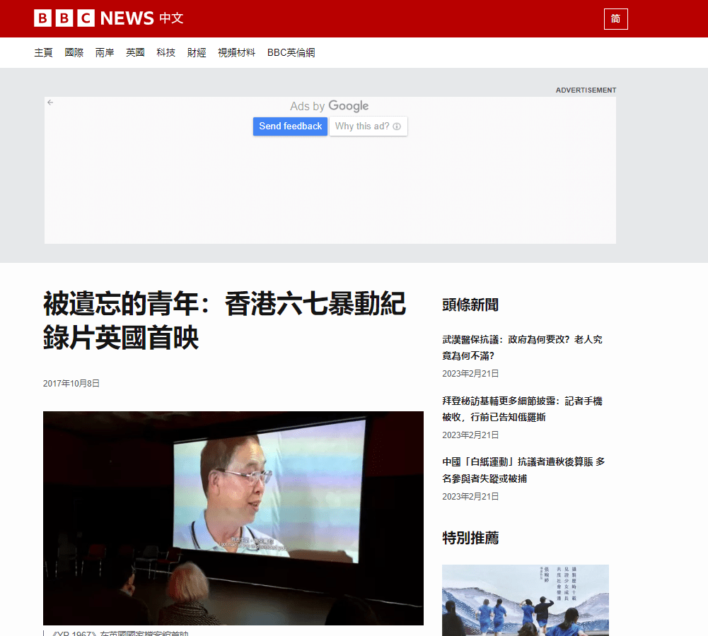Navigate to the 財經 section
This screenshot has height=636, width=708.
click(x=197, y=52)
